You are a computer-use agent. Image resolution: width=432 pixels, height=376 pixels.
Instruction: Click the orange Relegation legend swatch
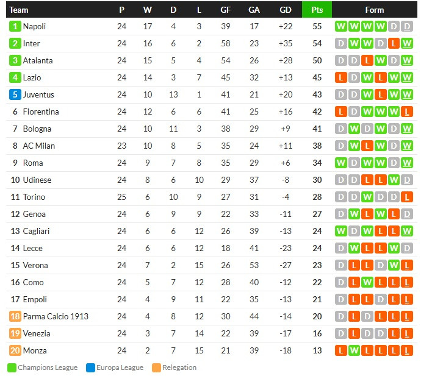156,367
